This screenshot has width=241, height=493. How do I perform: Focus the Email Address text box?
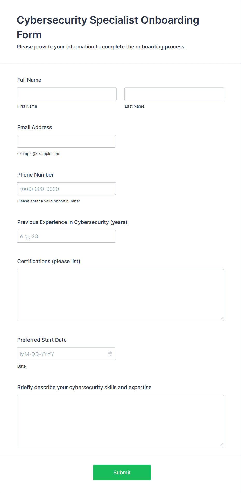[x=66, y=141]
